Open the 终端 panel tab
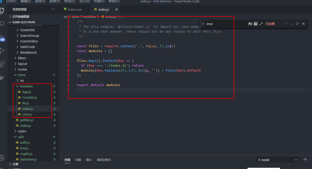 click(x=67, y=160)
